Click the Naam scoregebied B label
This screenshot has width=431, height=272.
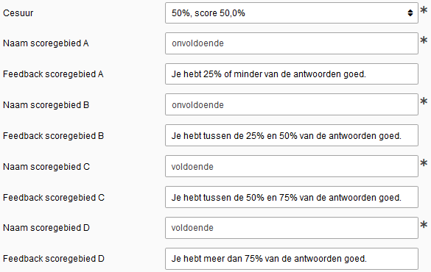(x=46, y=104)
